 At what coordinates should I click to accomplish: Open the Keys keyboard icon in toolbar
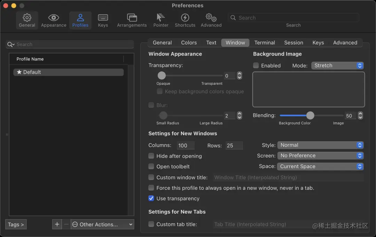(x=103, y=17)
